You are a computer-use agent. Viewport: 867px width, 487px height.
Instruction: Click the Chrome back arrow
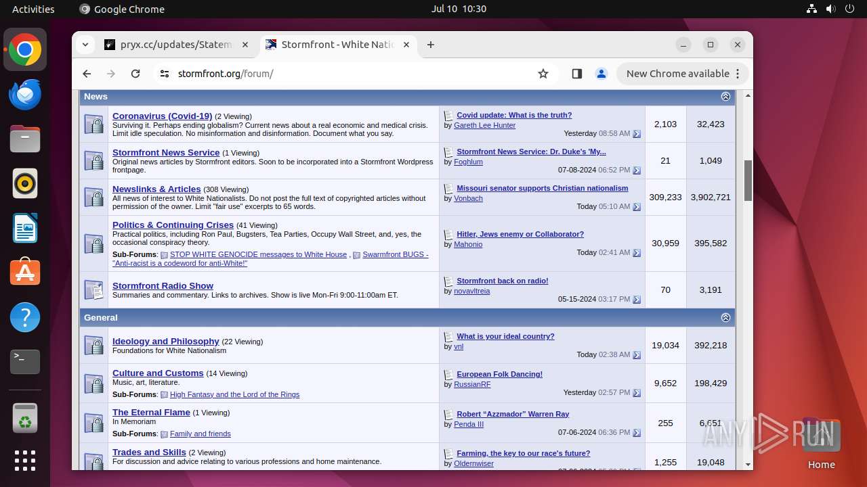(x=87, y=74)
